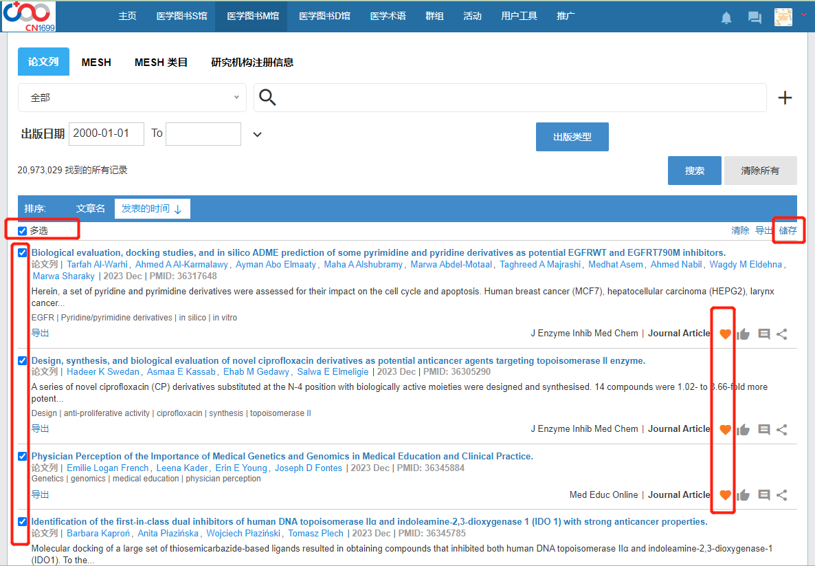The height and width of the screenshot is (566, 815).
Task: Click the 搜索 search button
Action: pyautogui.click(x=694, y=171)
